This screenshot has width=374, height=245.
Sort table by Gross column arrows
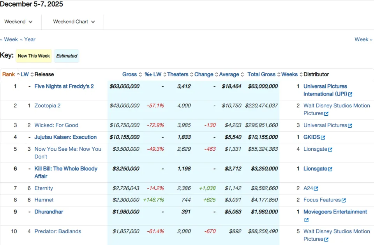[140, 74]
